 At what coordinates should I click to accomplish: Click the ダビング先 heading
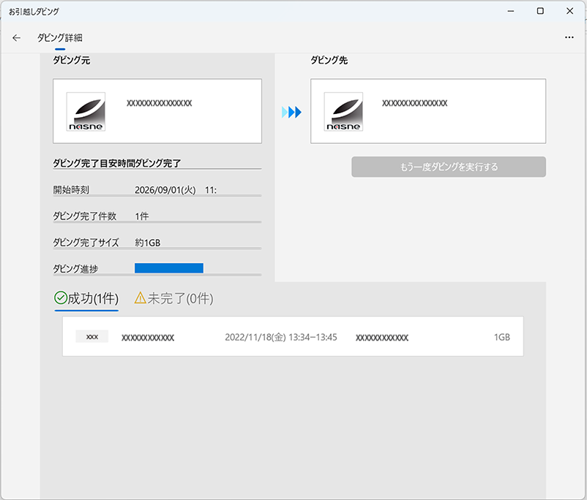pos(329,60)
